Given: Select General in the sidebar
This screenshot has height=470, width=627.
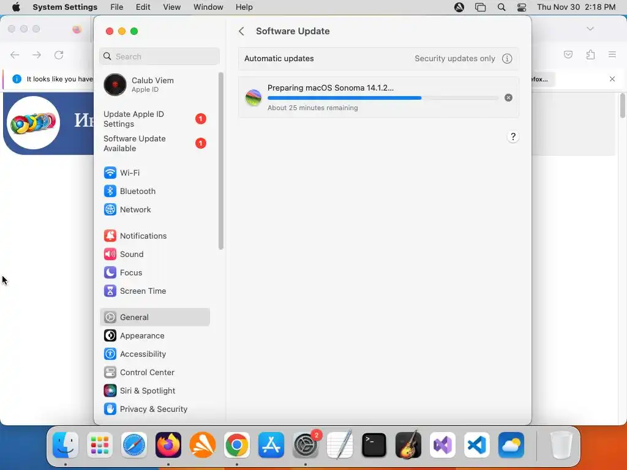Looking at the screenshot, I should pyautogui.click(x=155, y=318).
